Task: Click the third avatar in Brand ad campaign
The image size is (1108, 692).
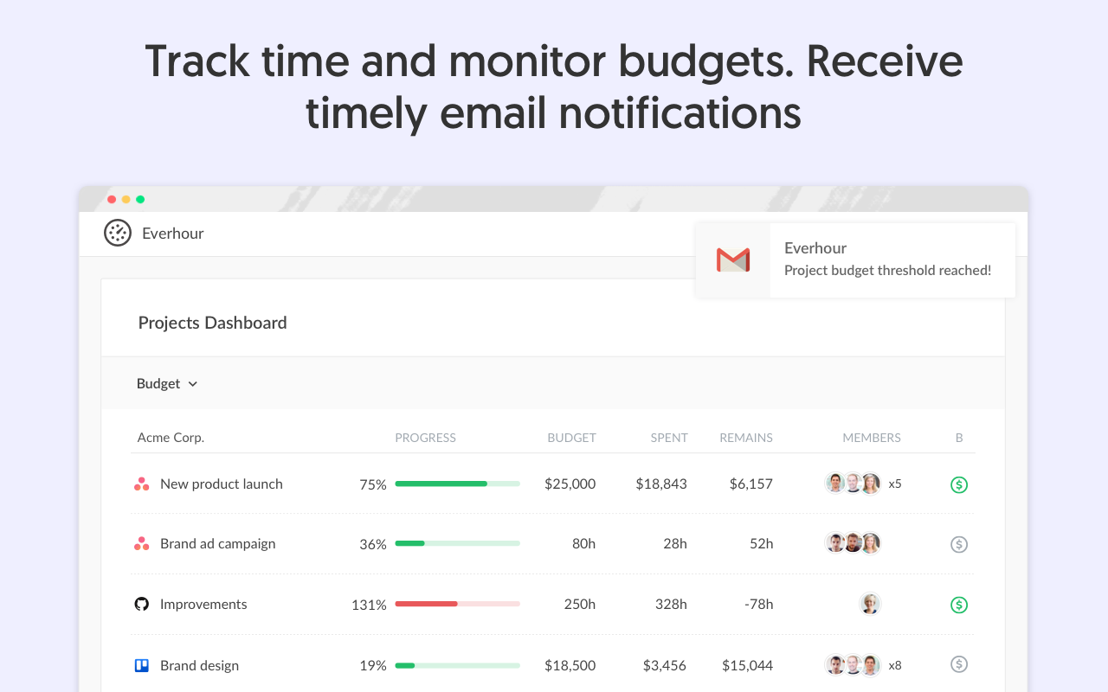Action: click(870, 542)
